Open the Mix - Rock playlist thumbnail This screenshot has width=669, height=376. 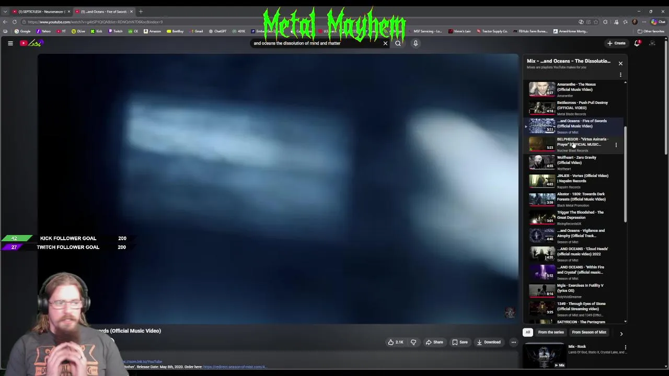[x=544, y=355]
